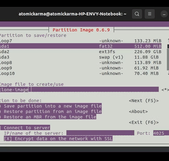
Task: Click the <*> file browse button
Action: coord(165,90)
